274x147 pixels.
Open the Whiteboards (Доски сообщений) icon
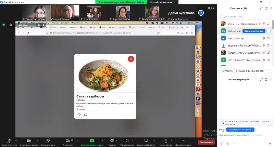146,141
